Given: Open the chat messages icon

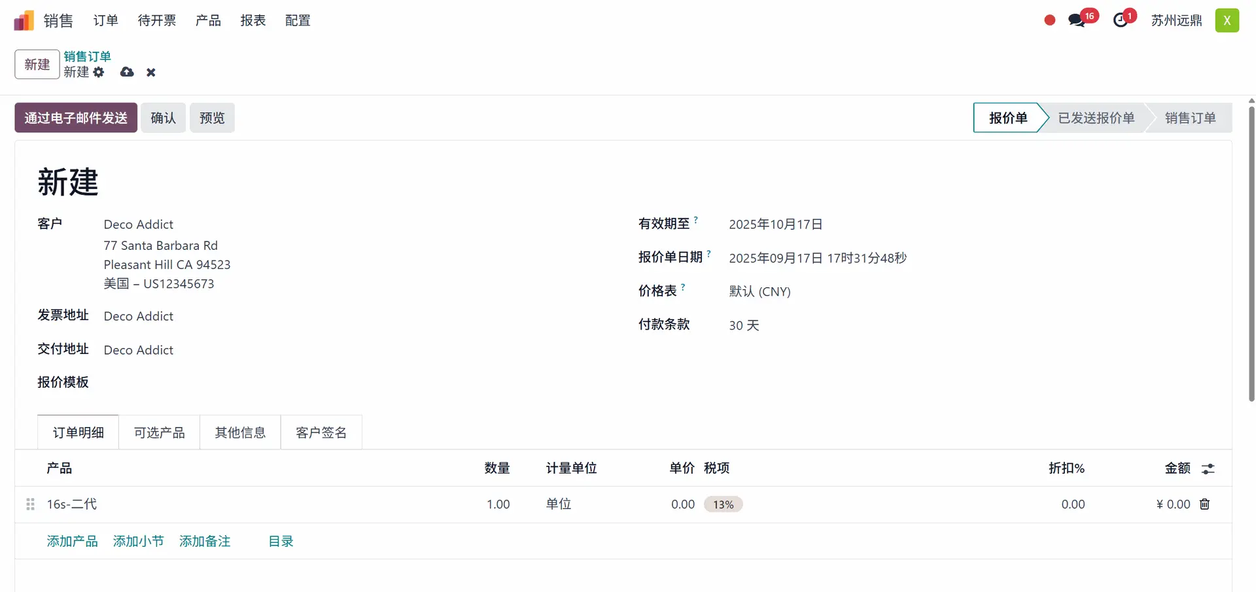Looking at the screenshot, I should pos(1076,21).
